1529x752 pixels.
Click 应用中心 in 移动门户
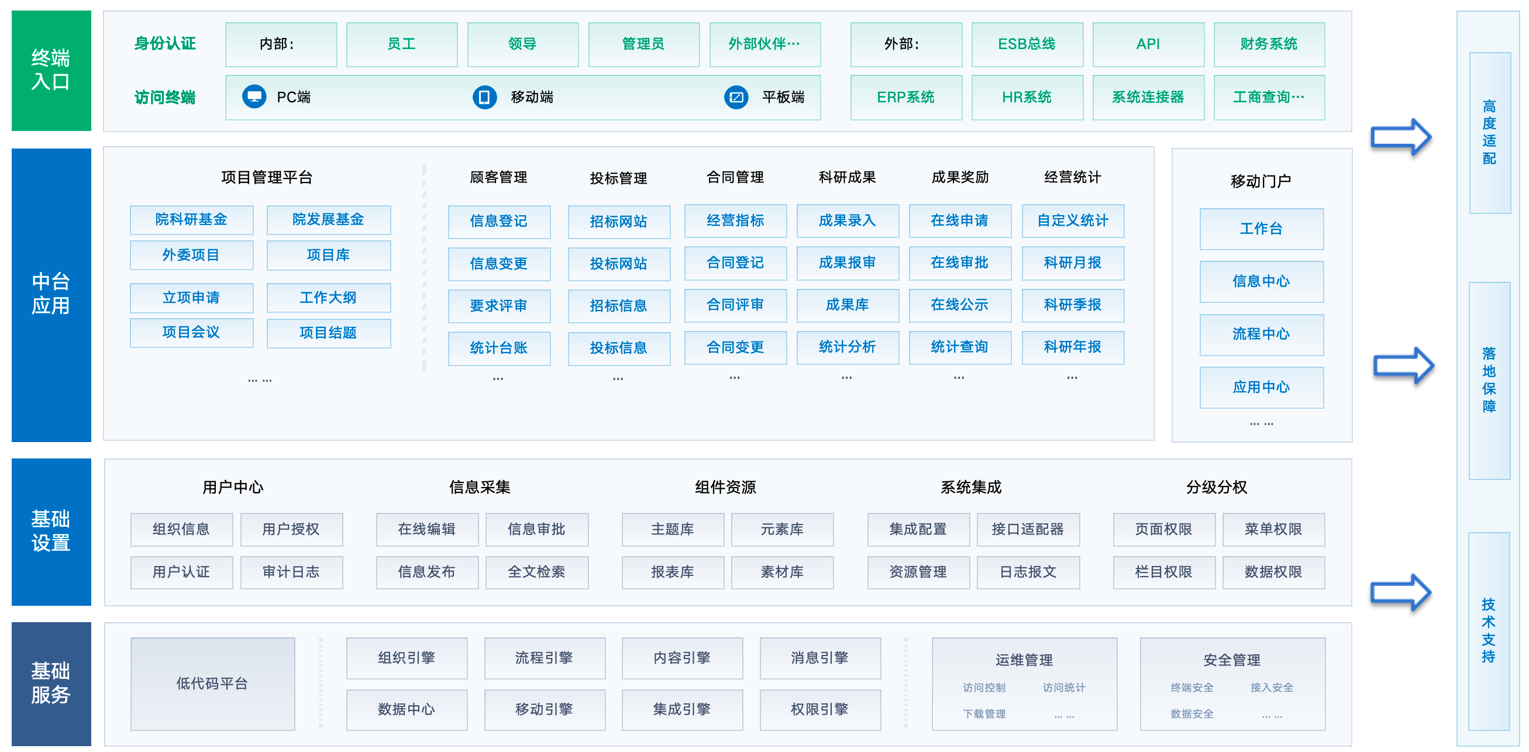pyautogui.click(x=1262, y=388)
